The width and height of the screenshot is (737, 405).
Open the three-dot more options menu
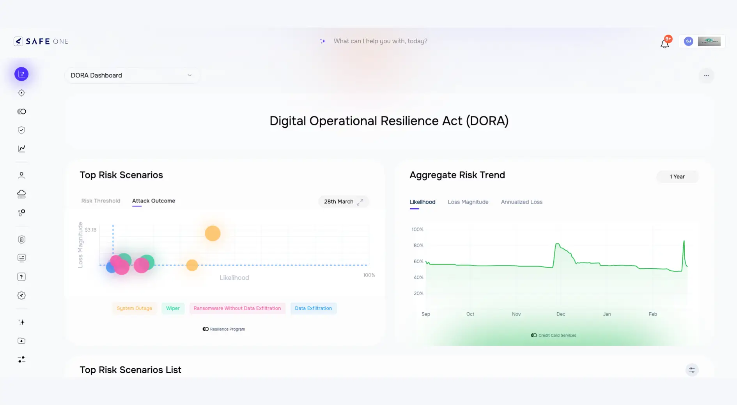tap(706, 76)
